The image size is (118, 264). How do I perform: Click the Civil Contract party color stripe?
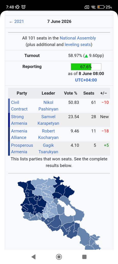[9, 105]
